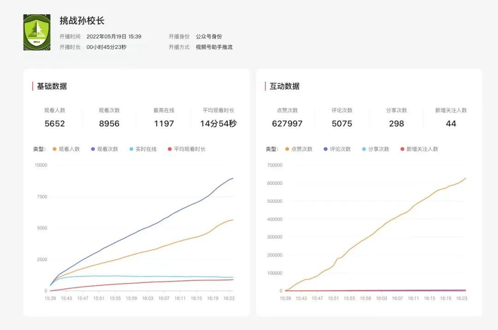Click the 平均观看时长 stat label
The width and height of the screenshot is (498, 330).
219,111
